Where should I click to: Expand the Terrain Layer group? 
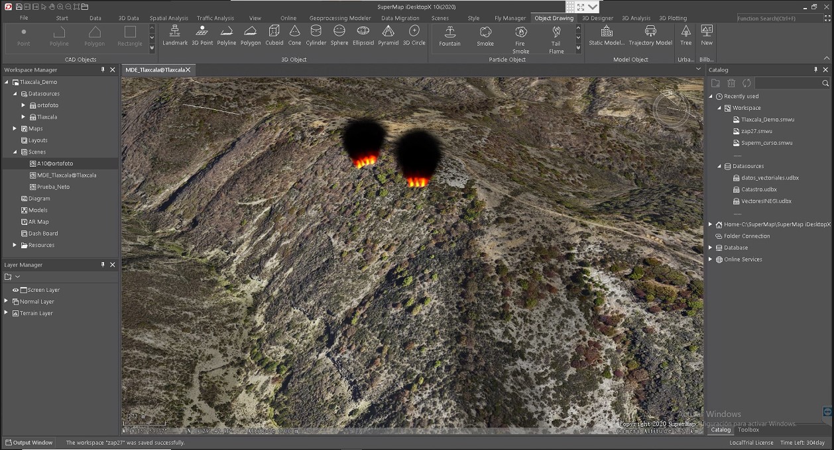[x=7, y=313]
